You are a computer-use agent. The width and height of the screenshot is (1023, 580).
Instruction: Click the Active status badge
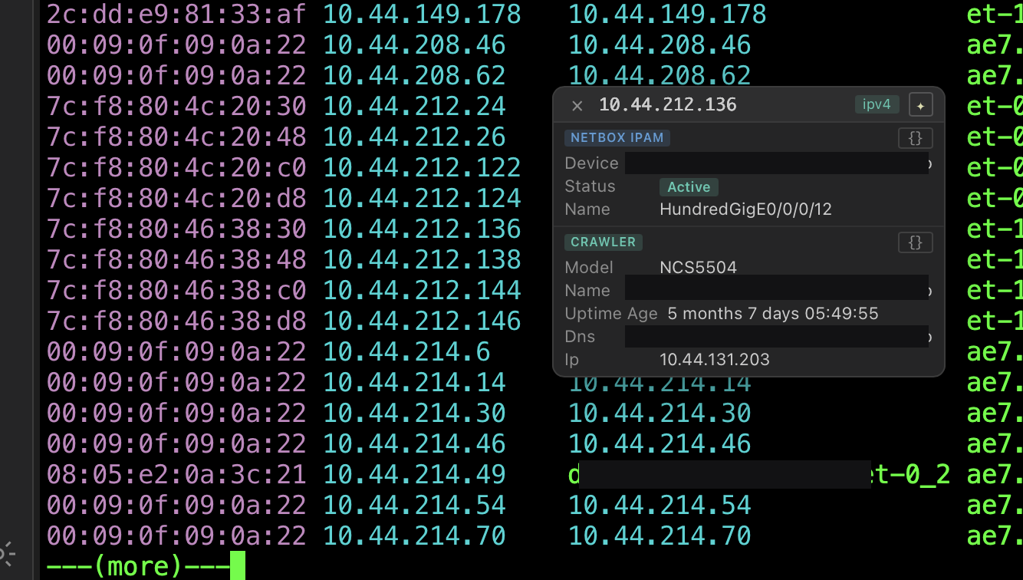coord(689,186)
